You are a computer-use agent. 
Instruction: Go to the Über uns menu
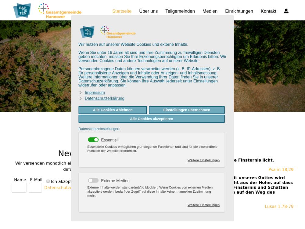pos(148,11)
